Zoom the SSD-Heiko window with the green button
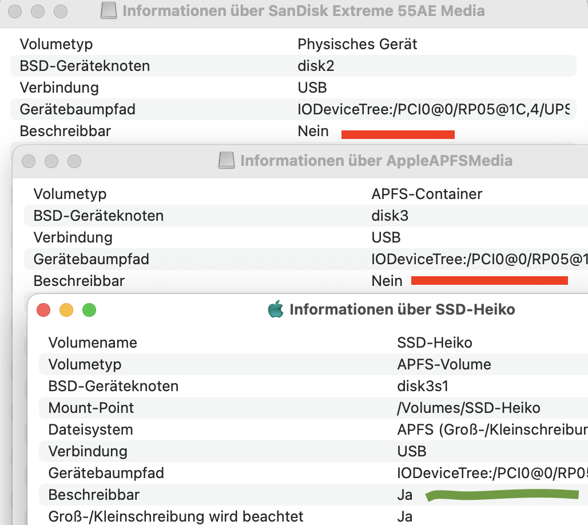588x525 pixels. [x=89, y=311]
